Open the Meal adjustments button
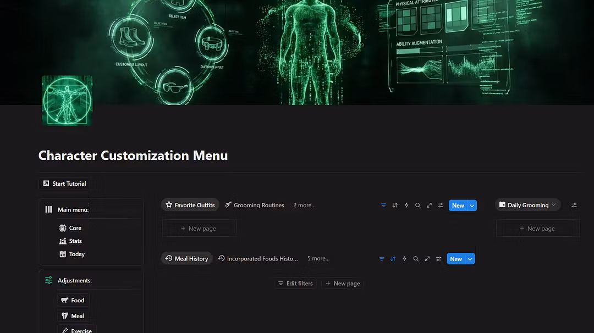Image resolution: width=594 pixels, height=333 pixels. coord(73,316)
